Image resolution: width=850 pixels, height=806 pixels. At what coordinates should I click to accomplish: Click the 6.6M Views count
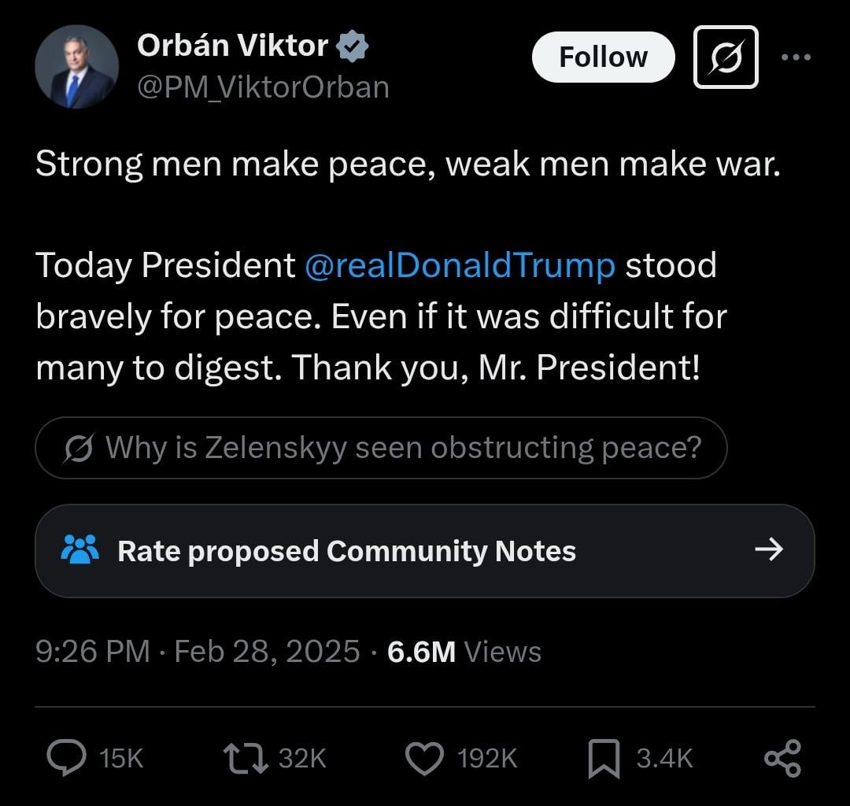[x=464, y=652]
